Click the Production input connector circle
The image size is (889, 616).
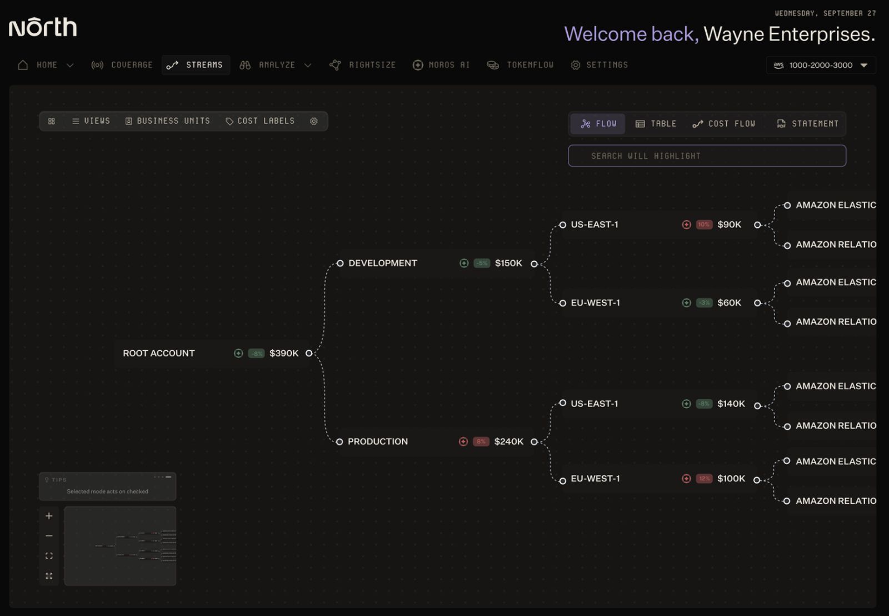[339, 442]
